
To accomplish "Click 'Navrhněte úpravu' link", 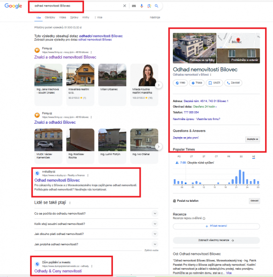I will tap(184, 119).
